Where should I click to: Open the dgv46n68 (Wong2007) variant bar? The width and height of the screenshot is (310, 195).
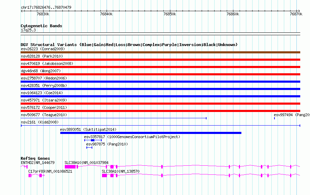point(160,74)
